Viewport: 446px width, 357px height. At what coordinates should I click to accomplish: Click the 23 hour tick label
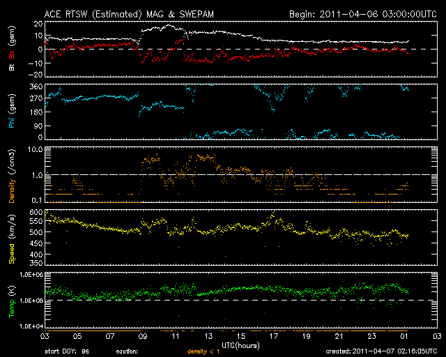pos(371,337)
